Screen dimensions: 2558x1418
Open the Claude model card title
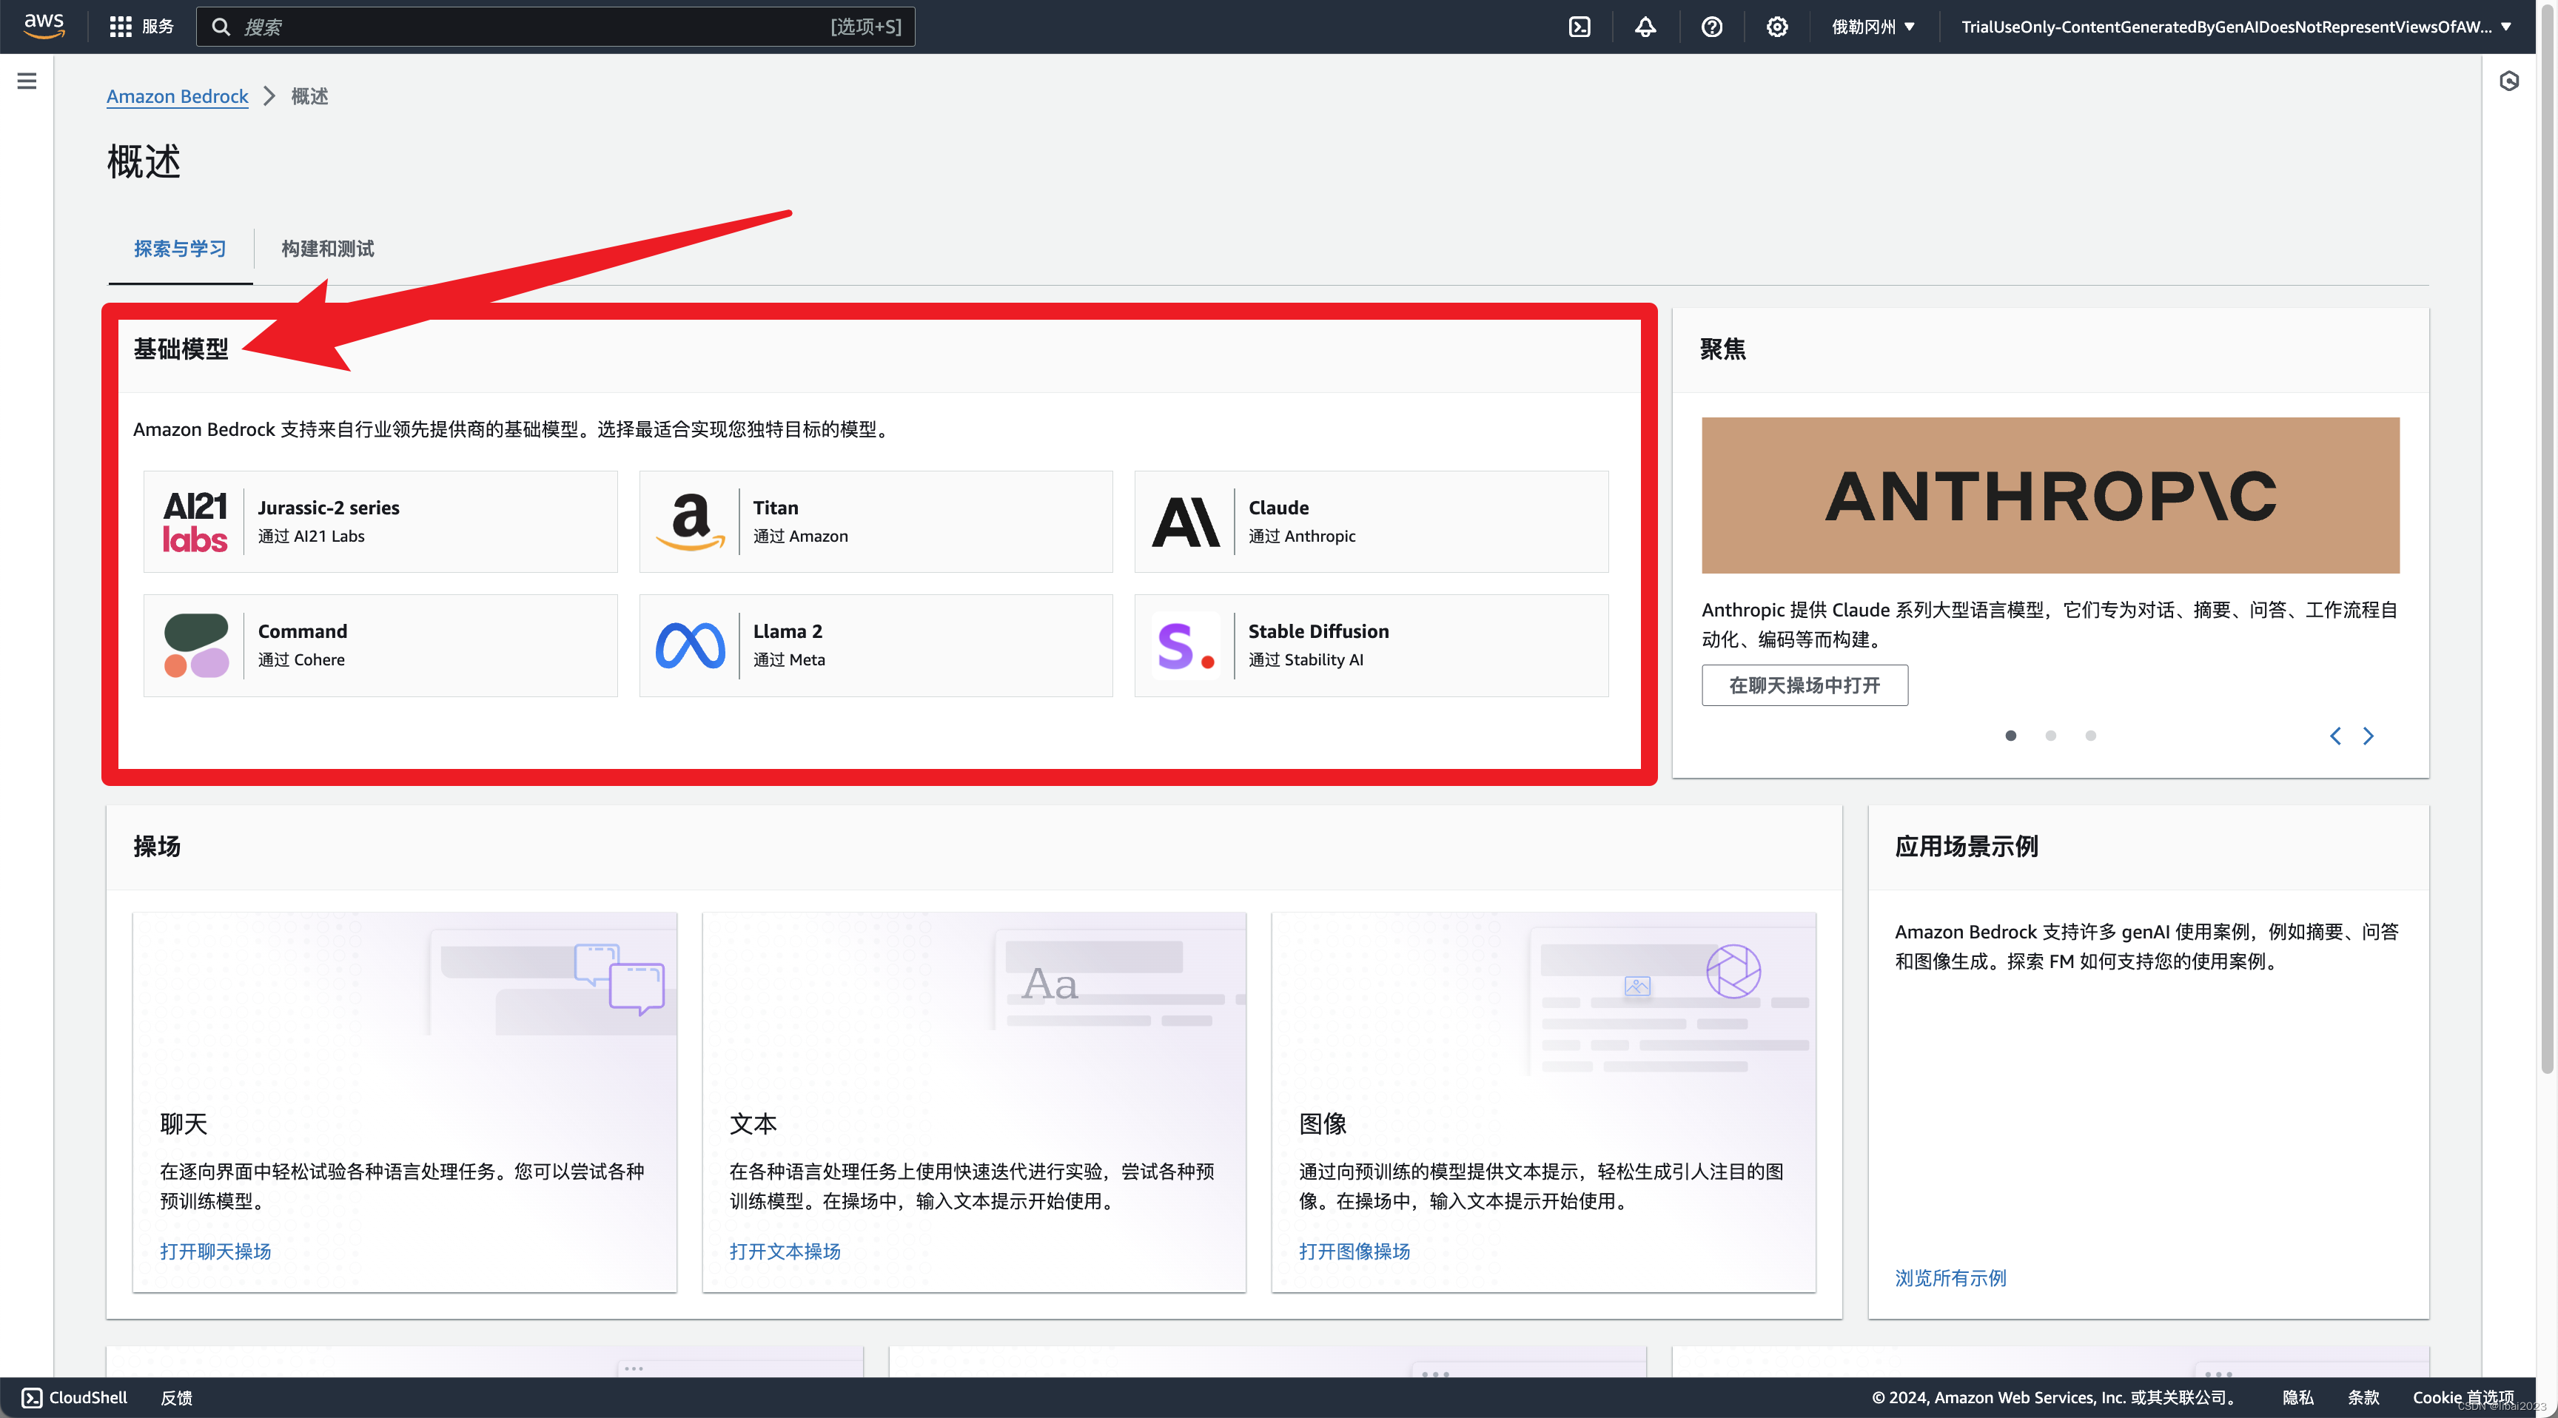point(1278,508)
